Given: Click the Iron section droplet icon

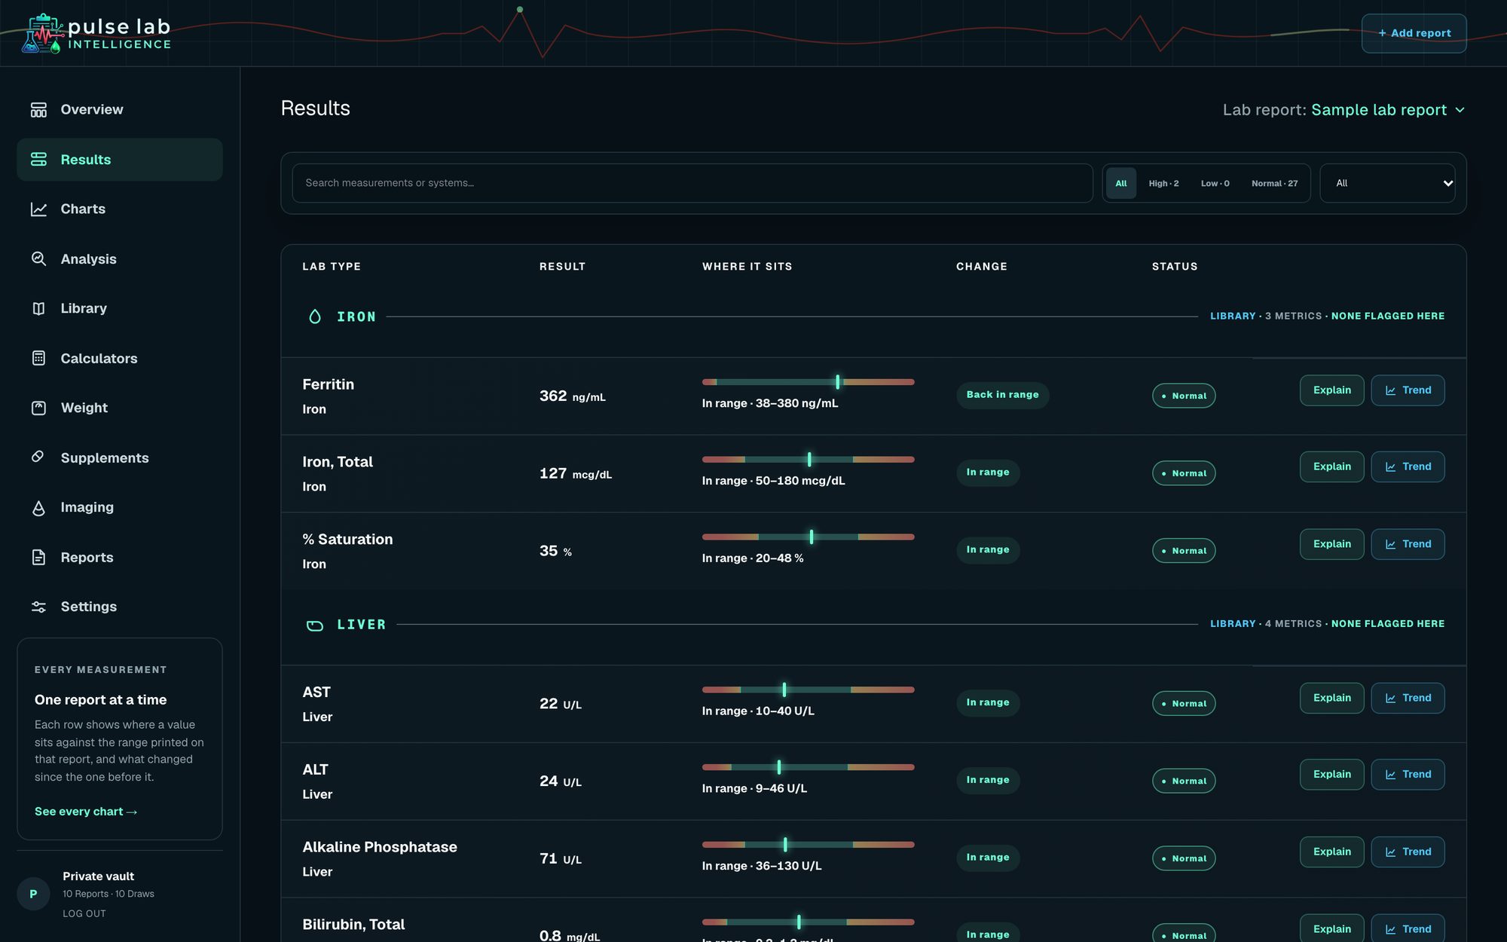Looking at the screenshot, I should click(315, 317).
